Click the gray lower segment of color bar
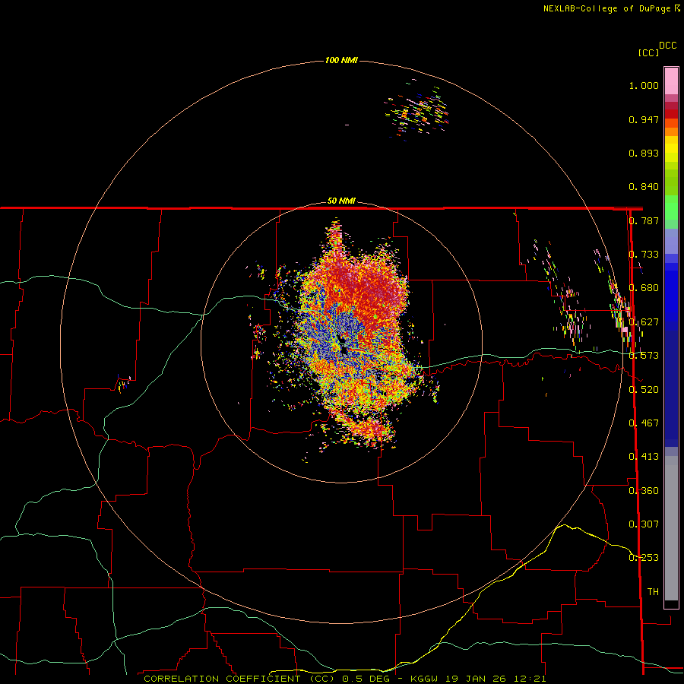Viewport: 684px width, 684px height. [x=671, y=528]
